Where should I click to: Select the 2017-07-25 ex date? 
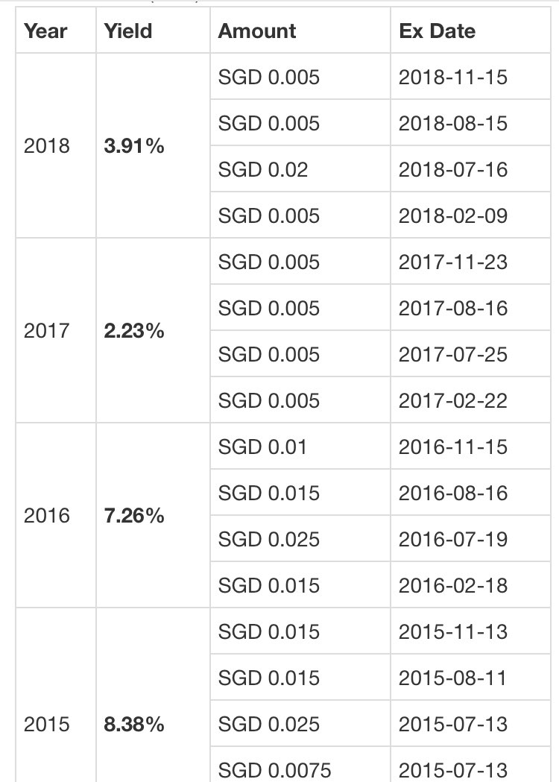pyautogui.click(x=453, y=355)
